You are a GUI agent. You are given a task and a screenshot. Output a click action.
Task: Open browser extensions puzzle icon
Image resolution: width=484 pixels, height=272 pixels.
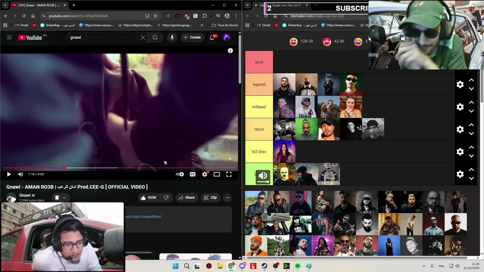coord(205,16)
